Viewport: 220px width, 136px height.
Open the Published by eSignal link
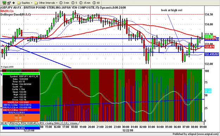tap(196, 134)
